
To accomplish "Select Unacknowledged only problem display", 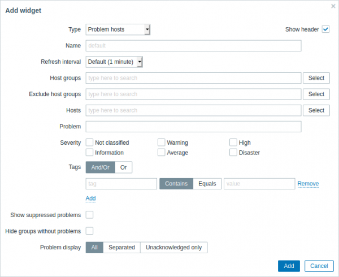I will coord(174,248).
